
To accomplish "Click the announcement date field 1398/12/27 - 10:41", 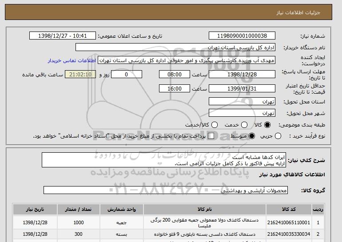I will tap(63, 36).
